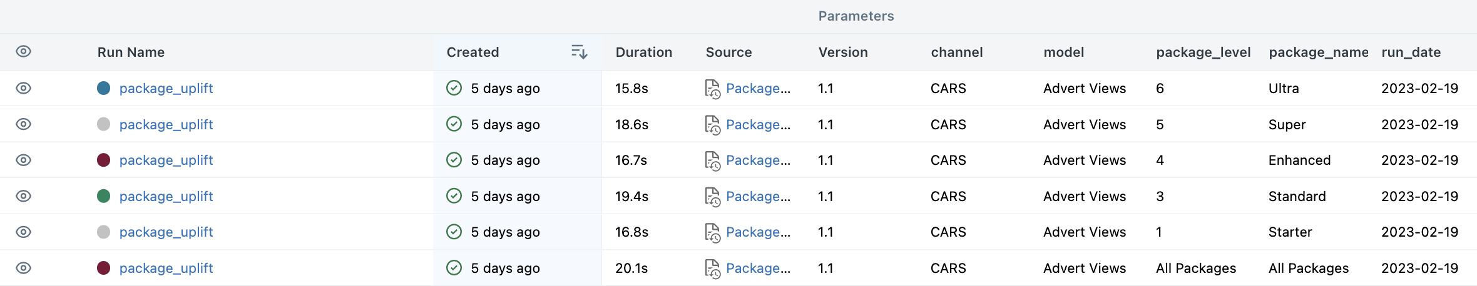Image resolution: width=1477 pixels, height=286 pixels.
Task: Click the Source column header
Action: (x=728, y=52)
